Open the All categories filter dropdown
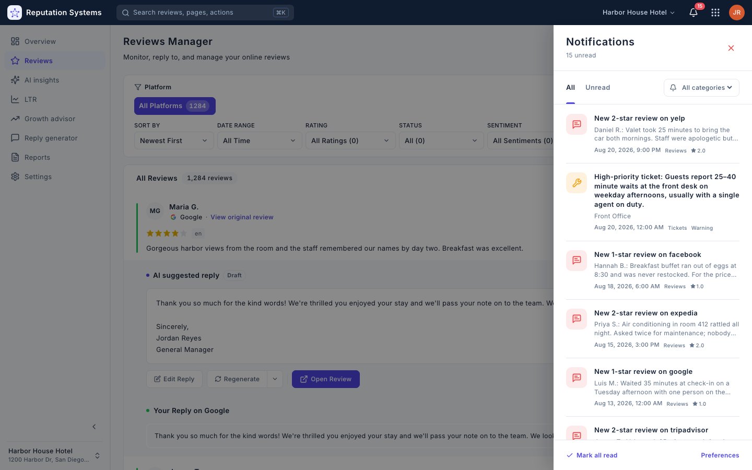Viewport: 752px width, 470px height. point(701,88)
